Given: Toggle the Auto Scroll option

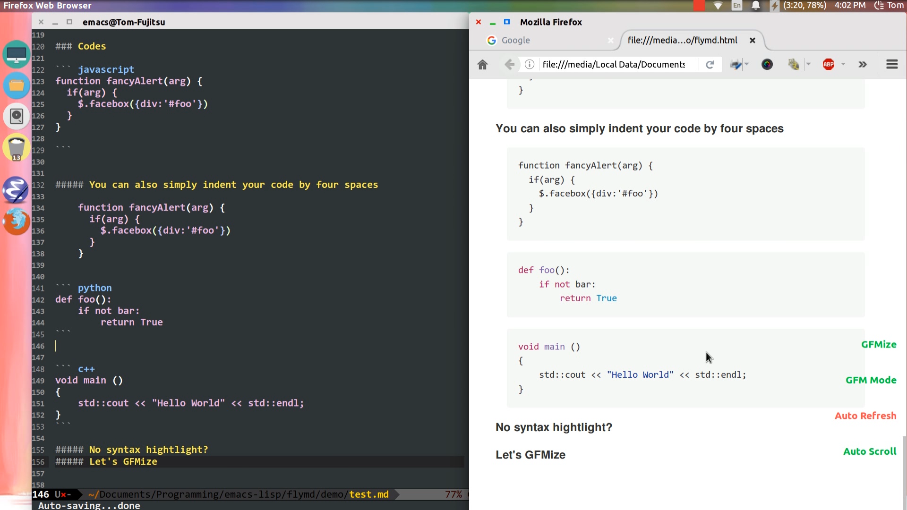Looking at the screenshot, I should tap(869, 451).
